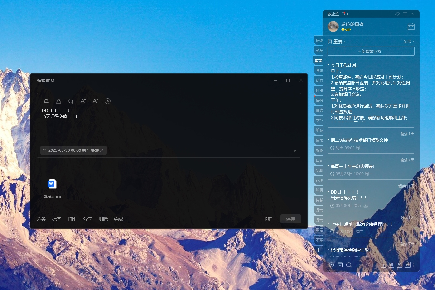Collapse the 敬业签 panel with the up chevron

[x=412, y=14]
